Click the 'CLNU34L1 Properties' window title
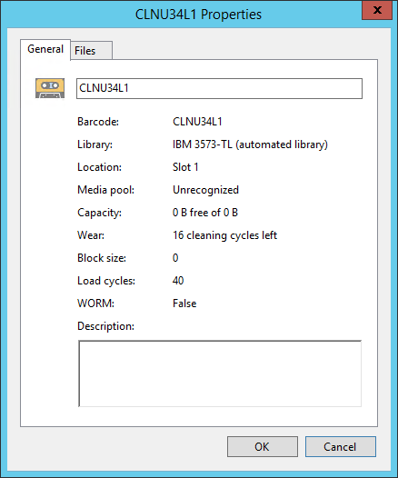The height and width of the screenshot is (478, 398). click(198, 15)
